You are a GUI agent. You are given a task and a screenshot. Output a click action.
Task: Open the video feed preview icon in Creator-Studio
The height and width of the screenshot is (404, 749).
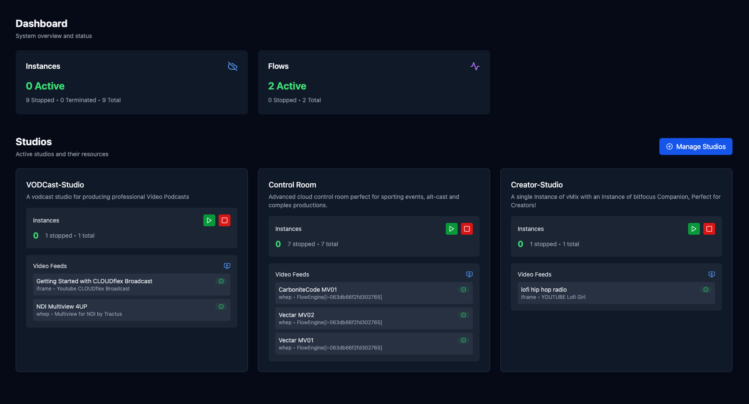pyautogui.click(x=712, y=274)
